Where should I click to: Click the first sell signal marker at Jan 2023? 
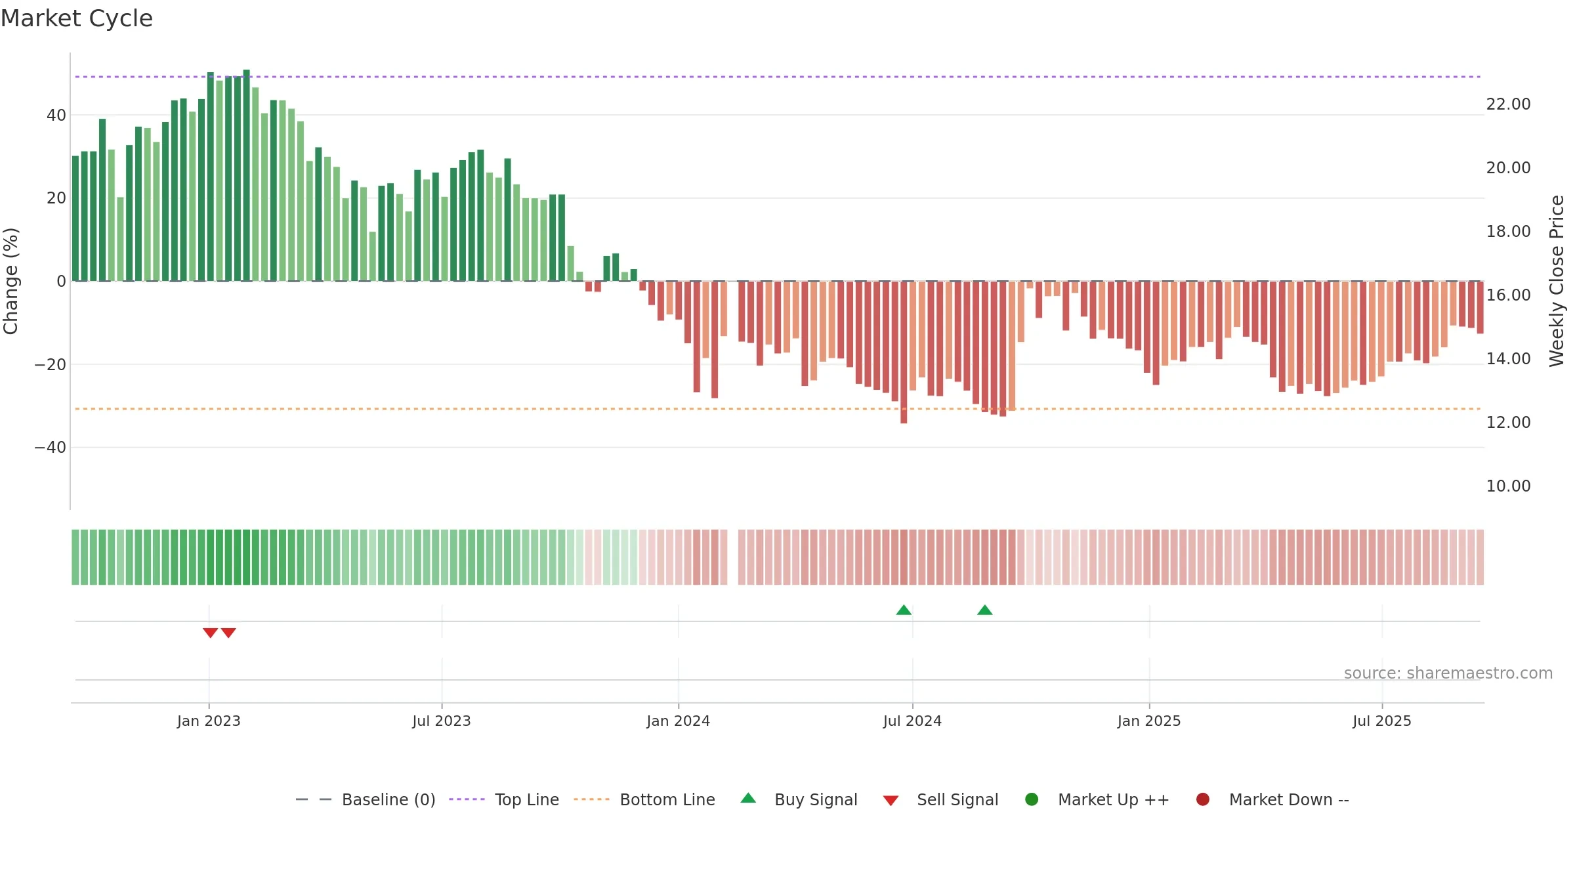coord(210,633)
